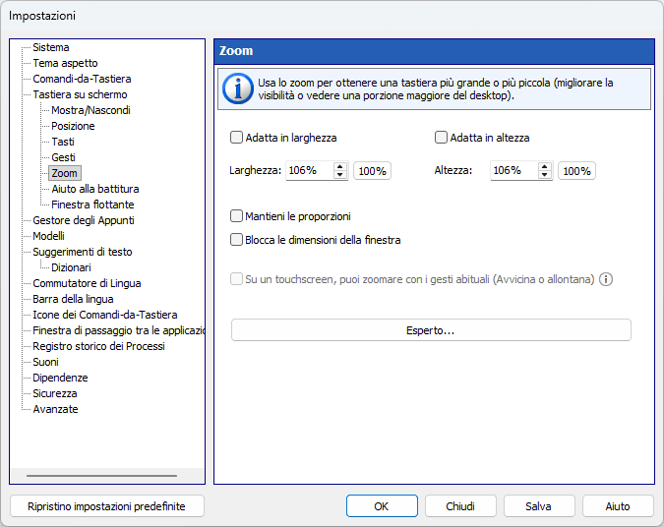Confirm with the OK button

click(382, 506)
